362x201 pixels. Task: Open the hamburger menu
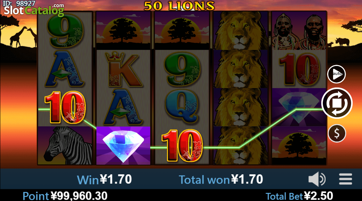point(346,179)
